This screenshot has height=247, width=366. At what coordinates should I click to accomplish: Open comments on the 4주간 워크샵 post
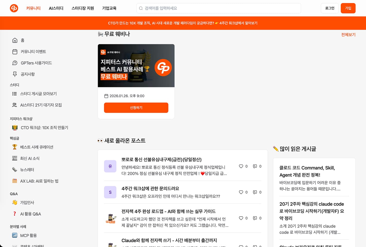pyautogui.click(x=255, y=192)
